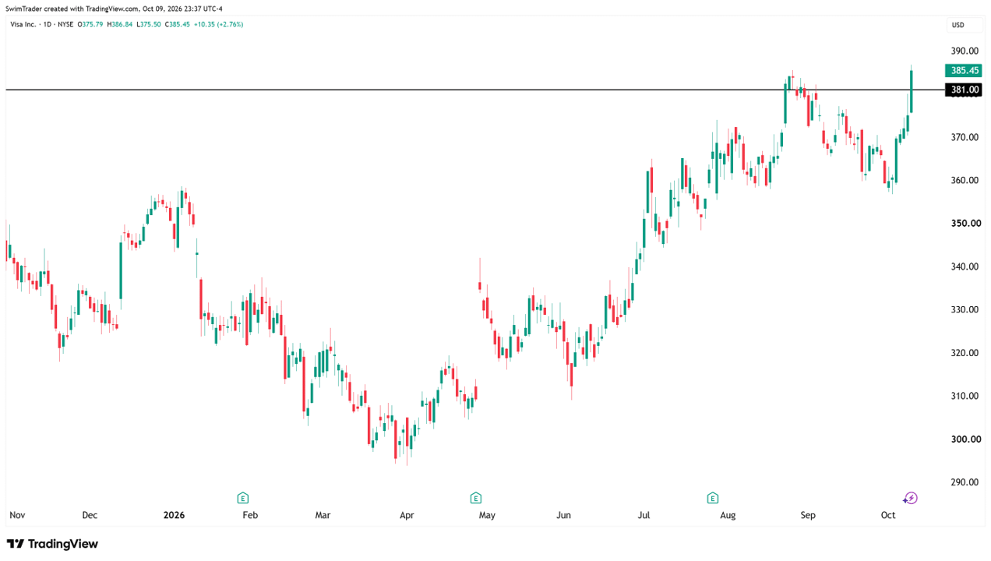Click the 290.00 price axis label

pos(964,482)
